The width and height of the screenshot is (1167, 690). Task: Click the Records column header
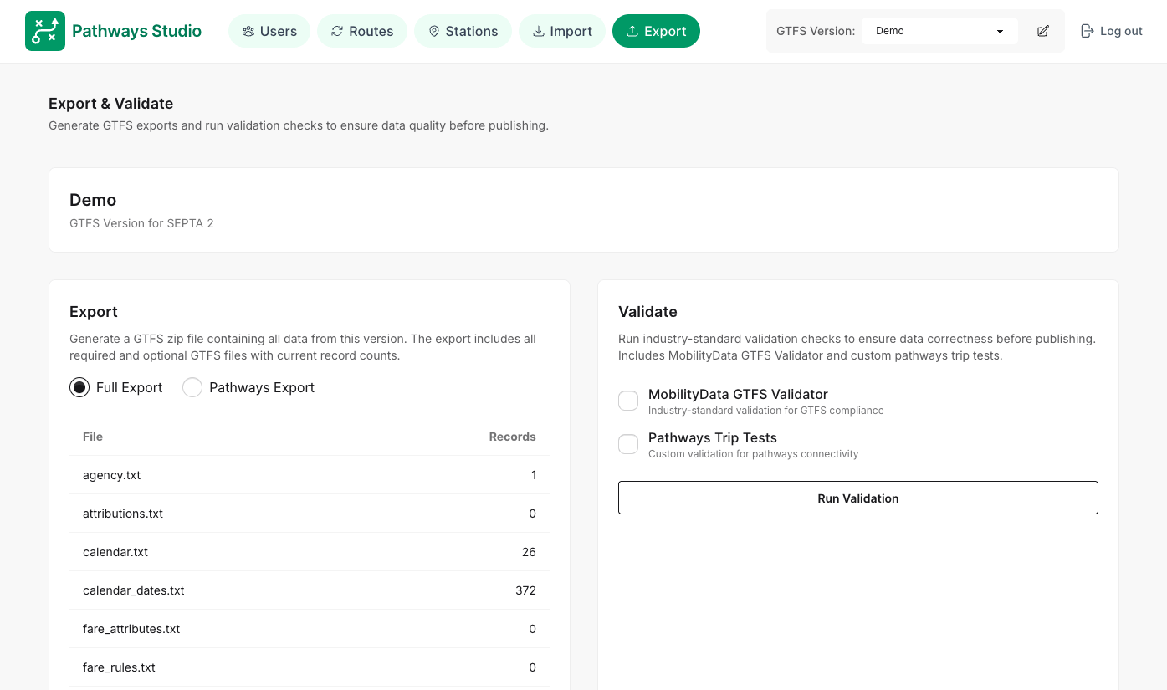coord(512,437)
